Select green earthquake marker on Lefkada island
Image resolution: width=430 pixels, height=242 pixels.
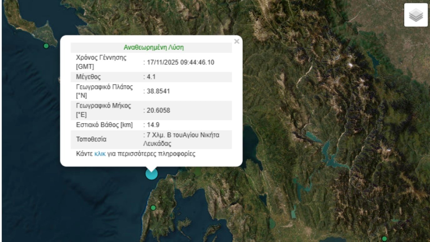[153, 208]
